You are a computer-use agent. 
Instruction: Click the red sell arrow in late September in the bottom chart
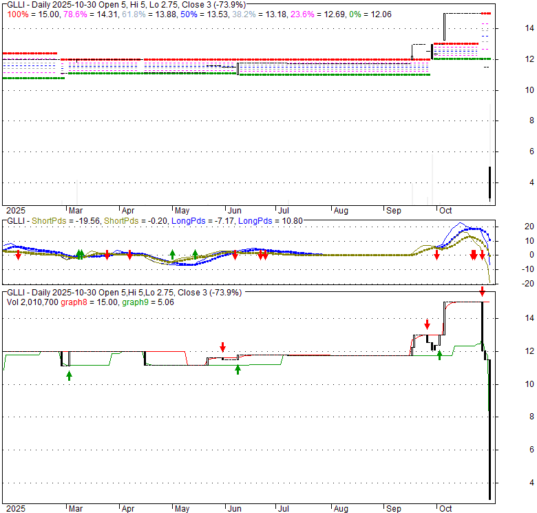427,324
